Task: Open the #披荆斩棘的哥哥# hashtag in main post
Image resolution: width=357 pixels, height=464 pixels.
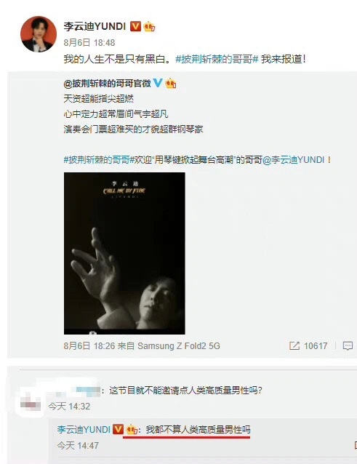Action: [x=217, y=59]
